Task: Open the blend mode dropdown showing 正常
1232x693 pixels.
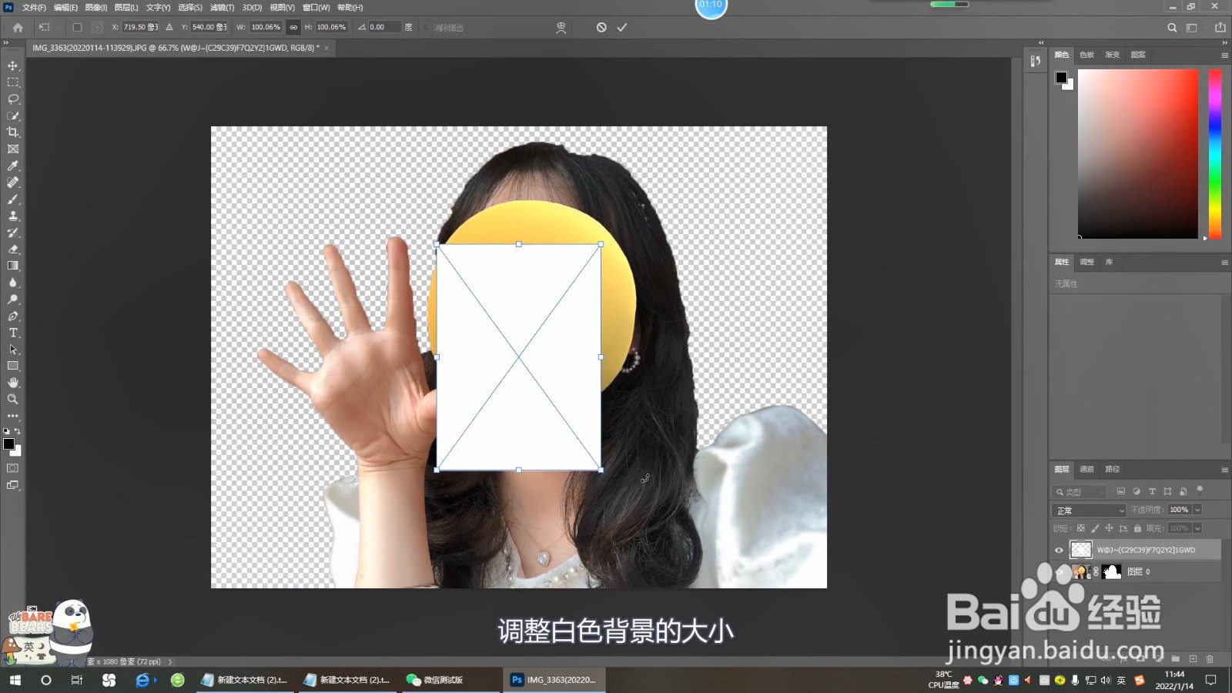Action: pyautogui.click(x=1088, y=510)
